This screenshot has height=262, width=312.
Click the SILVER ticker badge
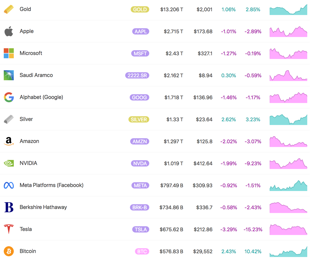(x=139, y=119)
